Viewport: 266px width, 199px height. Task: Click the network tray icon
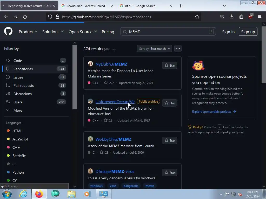(234, 194)
